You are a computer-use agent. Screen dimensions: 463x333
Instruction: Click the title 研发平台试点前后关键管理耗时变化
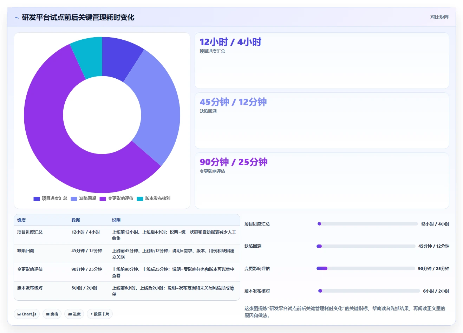tap(78, 18)
